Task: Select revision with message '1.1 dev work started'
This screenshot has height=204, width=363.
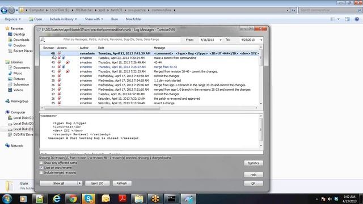Action: point(149,80)
